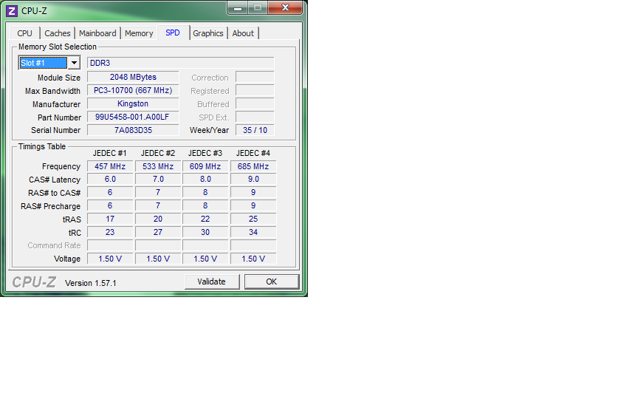Click the OK button
The image size is (638, 399).
272,282
